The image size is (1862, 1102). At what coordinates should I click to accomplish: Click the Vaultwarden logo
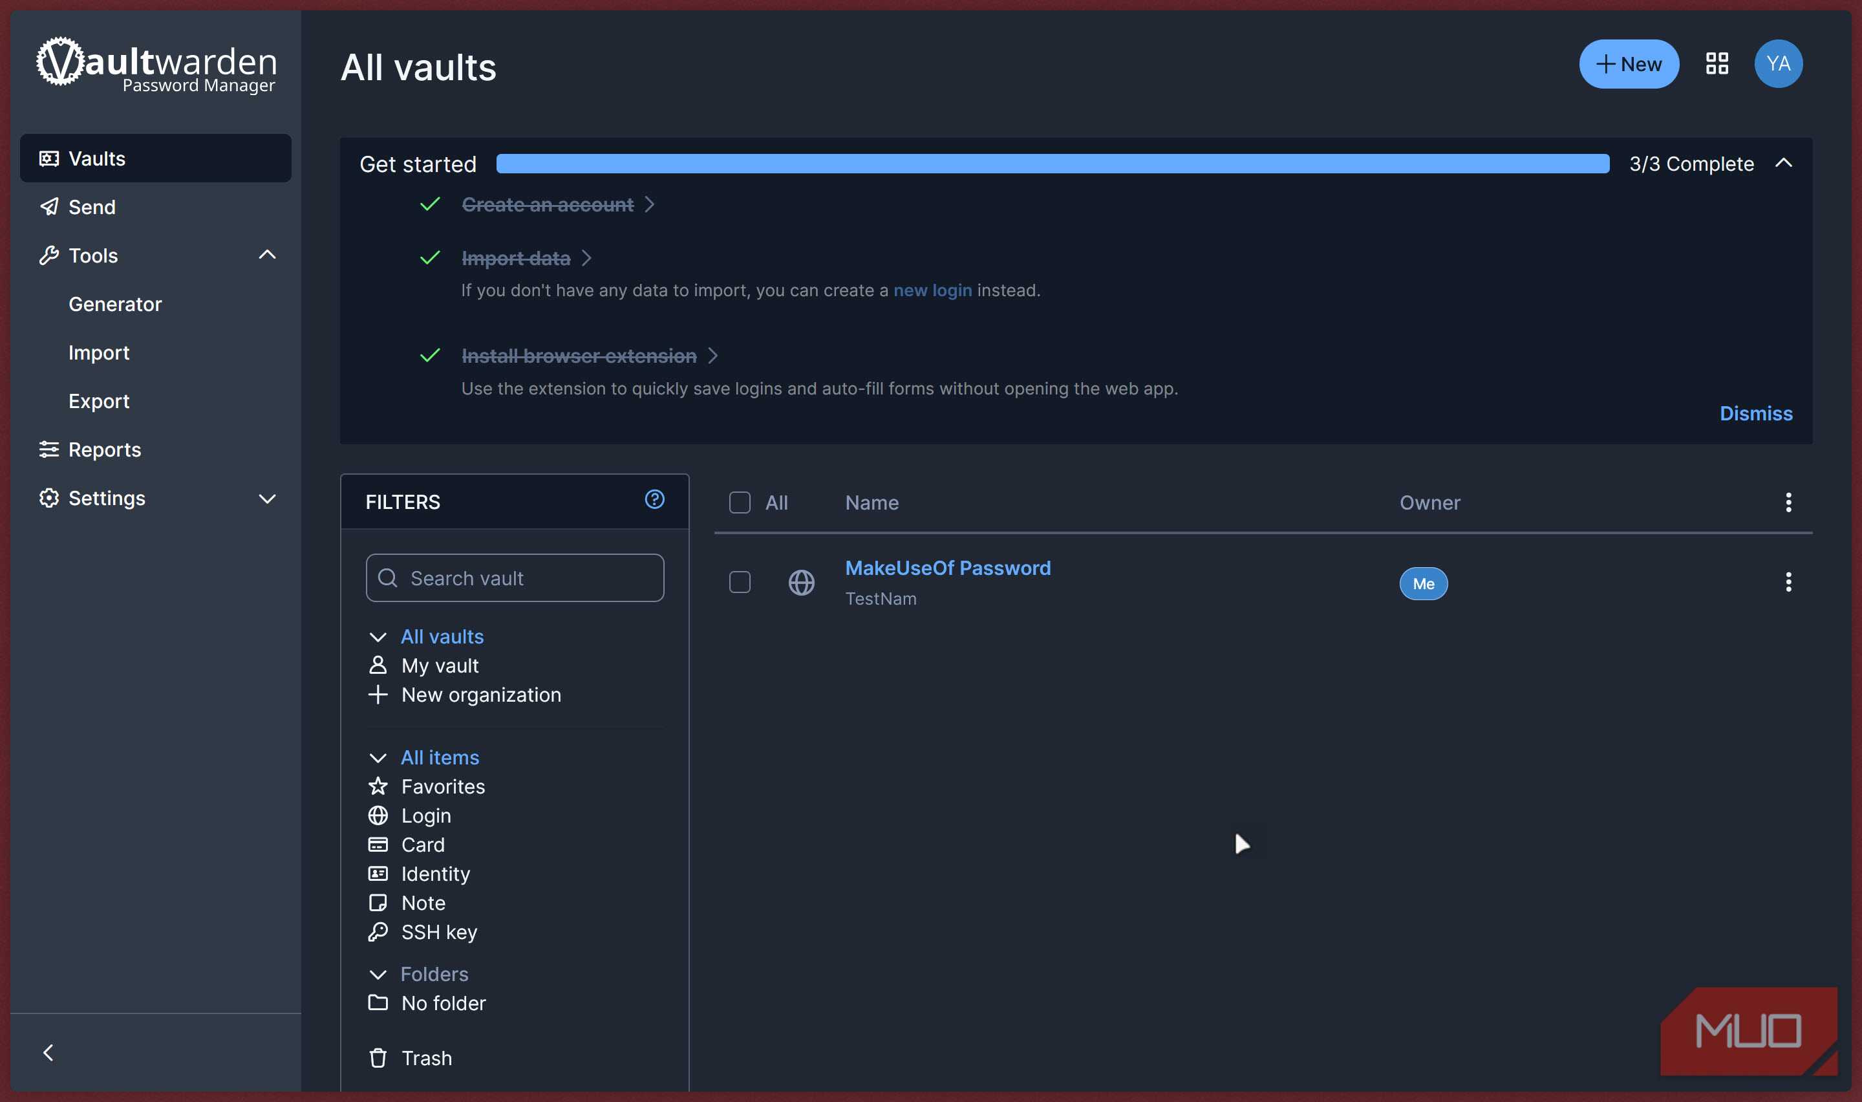(156, 65)
